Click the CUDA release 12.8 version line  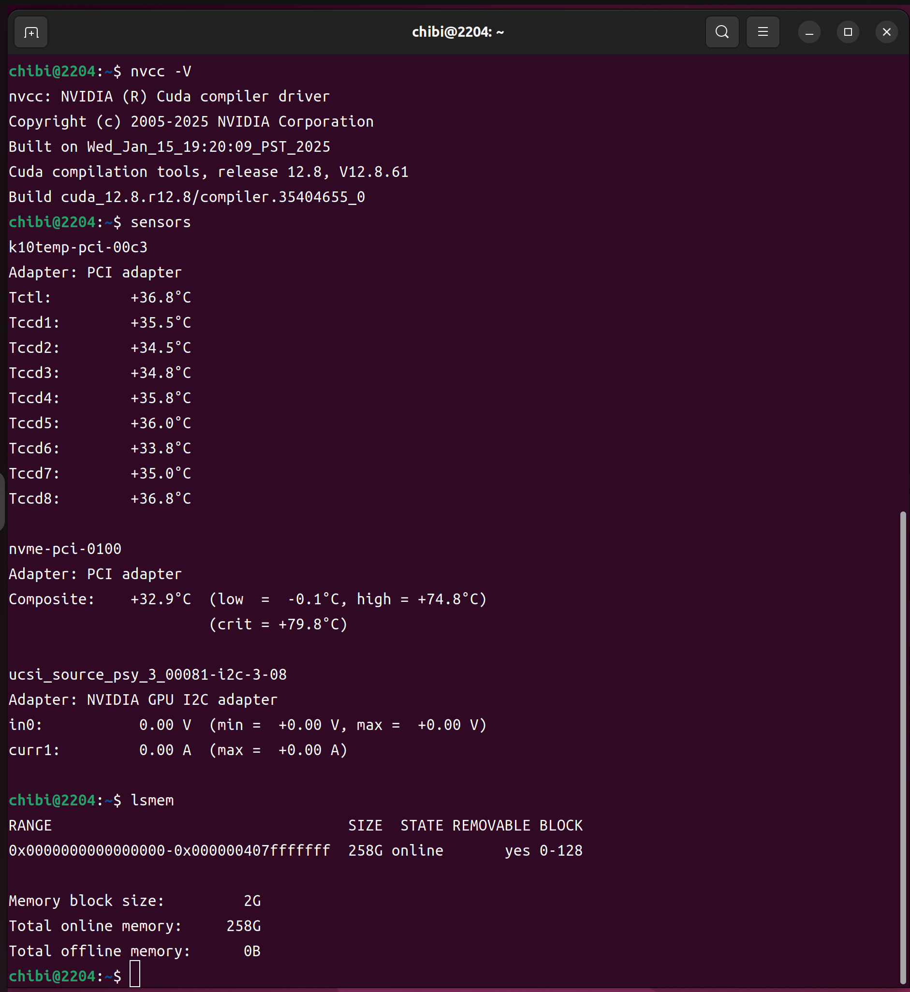(208, 172)
